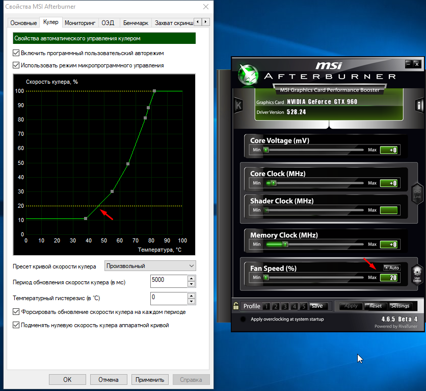This screenshot has width=426, height=391.
Task: Click the Core Clock slider handle
Action: click(x=274, y=183)
